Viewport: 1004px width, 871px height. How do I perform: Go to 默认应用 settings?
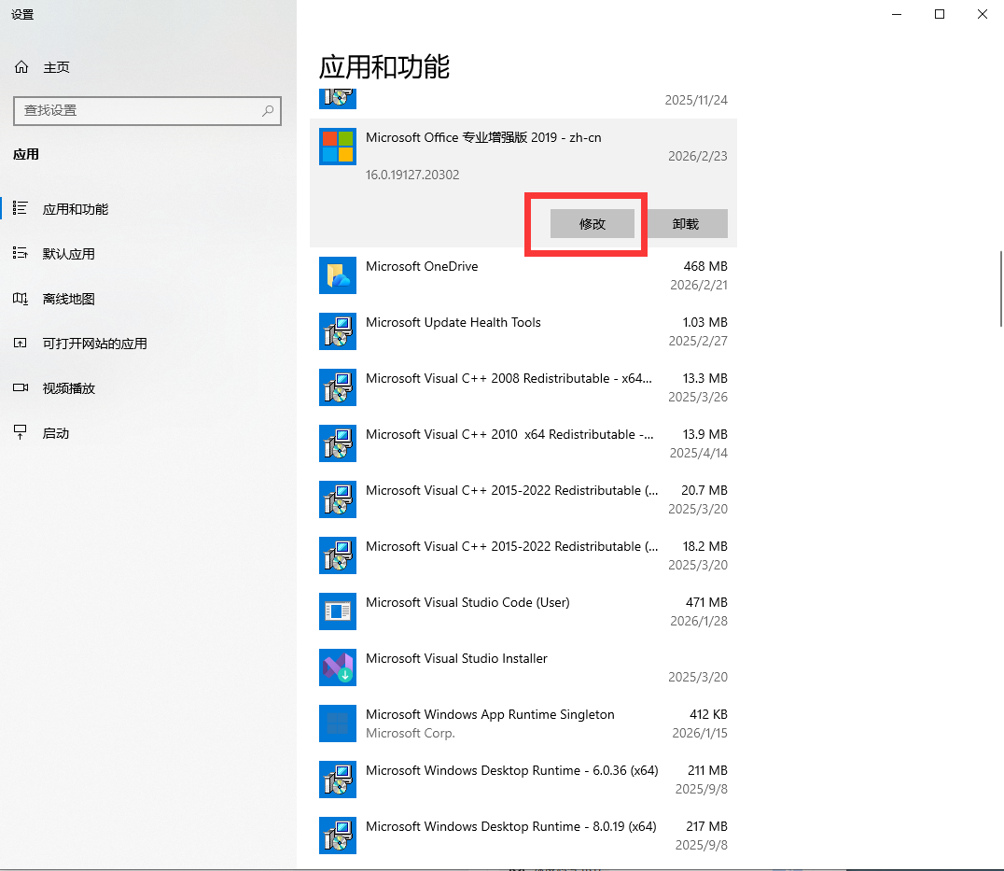tap(148, 254)
